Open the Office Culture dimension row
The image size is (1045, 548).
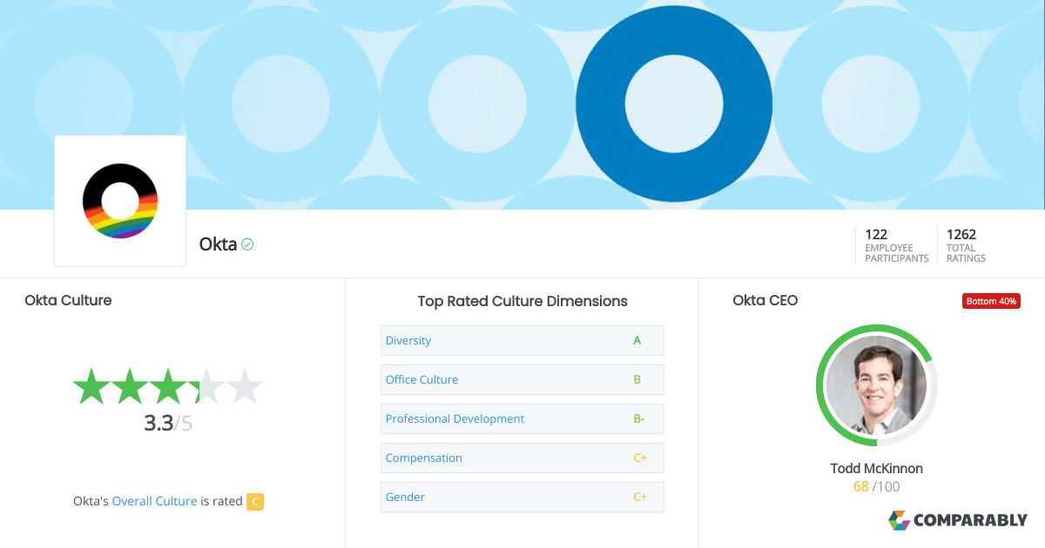tap(522, 379)
